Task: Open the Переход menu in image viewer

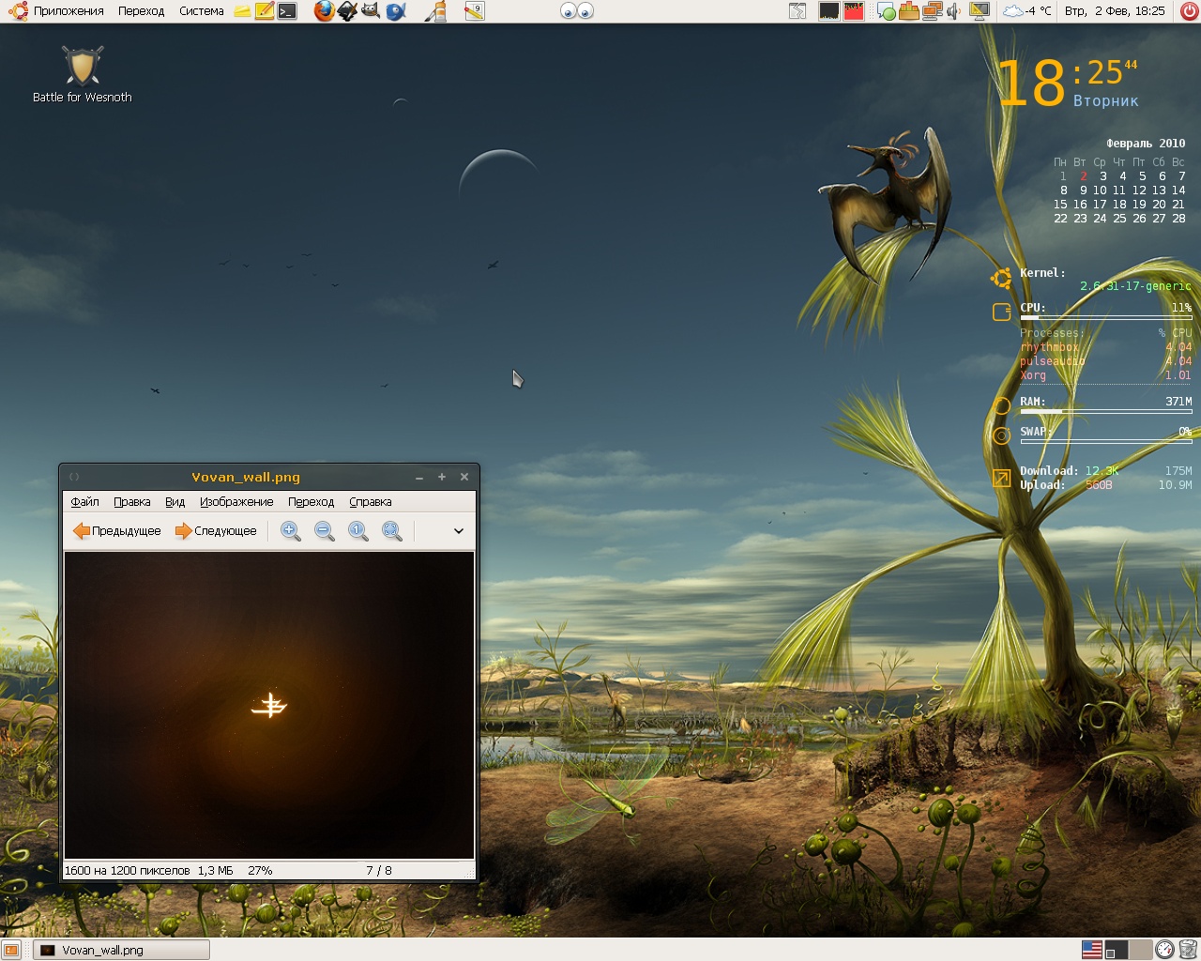Action: click(311, 502)
